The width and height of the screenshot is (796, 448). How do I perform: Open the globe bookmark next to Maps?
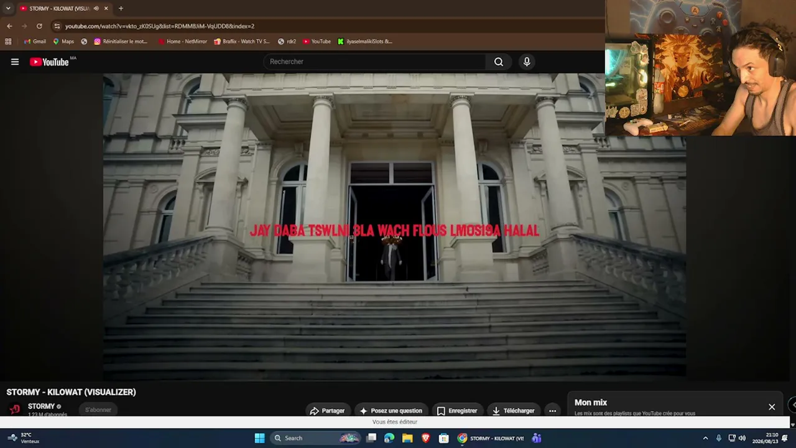click(84, 42)
